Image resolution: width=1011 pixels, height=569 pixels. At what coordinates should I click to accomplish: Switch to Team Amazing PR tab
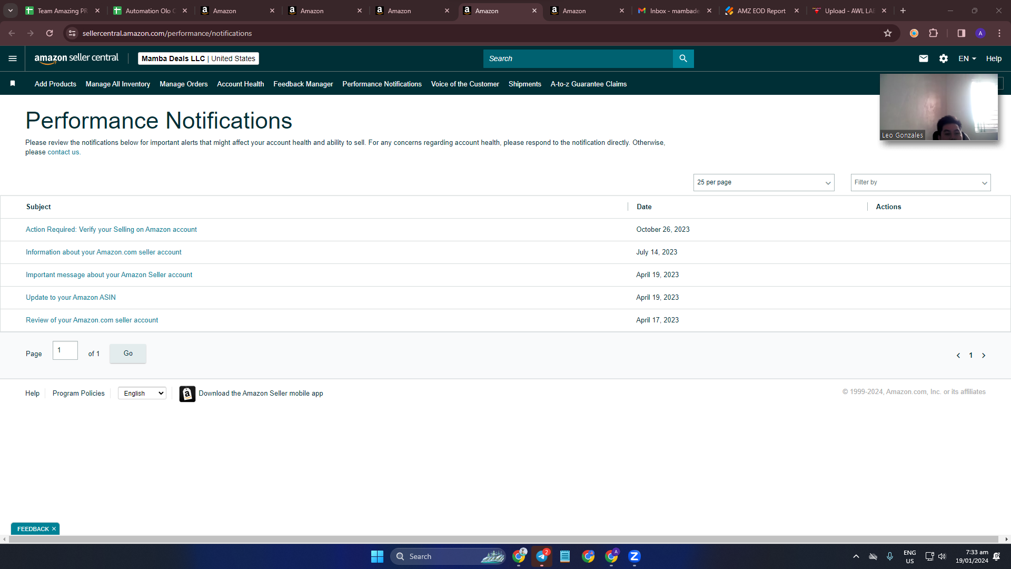(63, 11)
